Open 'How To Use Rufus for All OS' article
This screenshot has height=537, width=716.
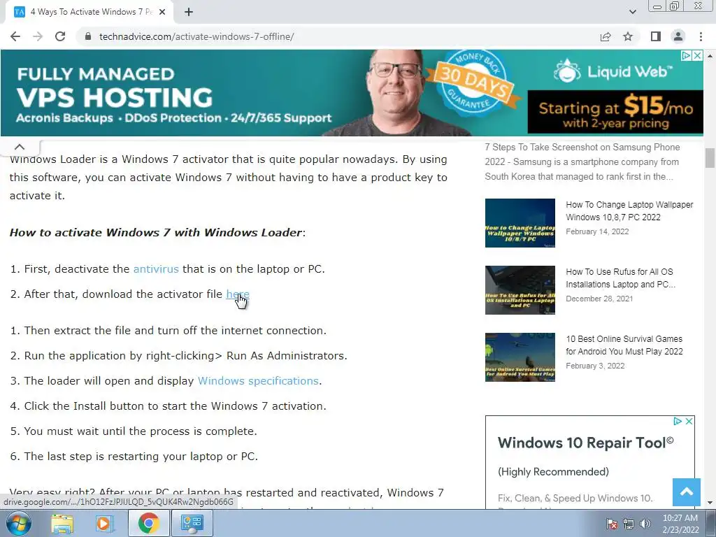621,278
